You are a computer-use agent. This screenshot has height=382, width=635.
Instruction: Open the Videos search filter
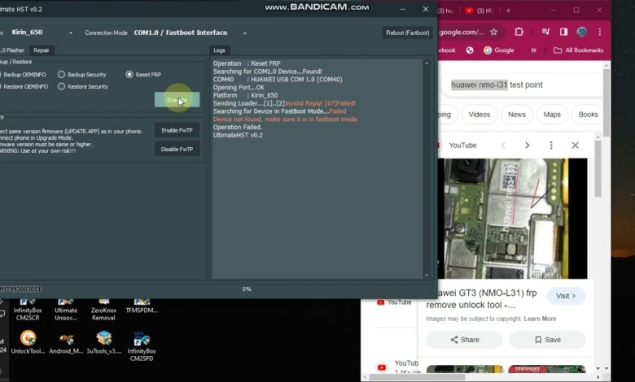coord(479,115)
